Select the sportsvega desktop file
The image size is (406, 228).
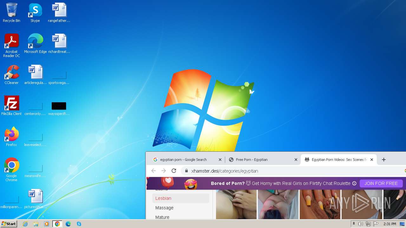59,77
